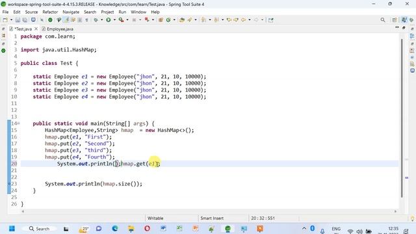
Task: Switch to the Employee.java editor tab
Action: [x=58, y=29]
